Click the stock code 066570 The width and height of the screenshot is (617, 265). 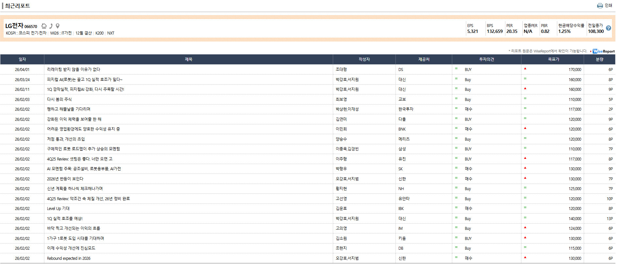point(31,27)
